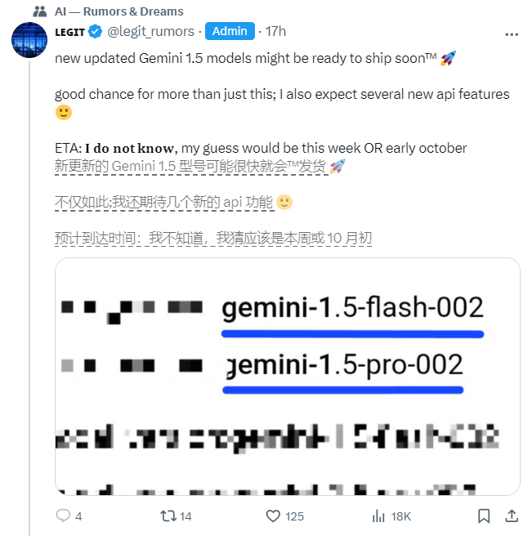
Task: Click the reply speech bubble icon
Action: coord(63,516)
